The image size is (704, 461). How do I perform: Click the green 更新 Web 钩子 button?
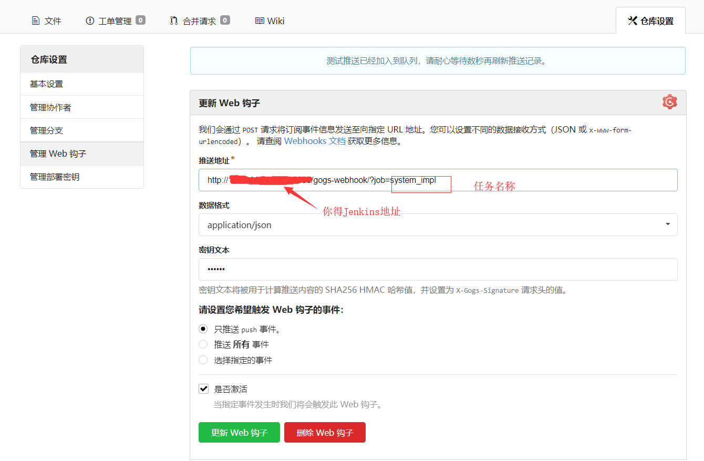(239, 433)
